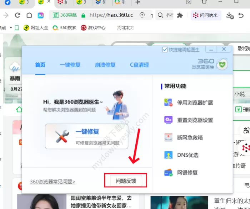This screenshot has height=209, width=250.
Task: Open the 360搜索 bookmark
Action: click(x=64, y=28)
